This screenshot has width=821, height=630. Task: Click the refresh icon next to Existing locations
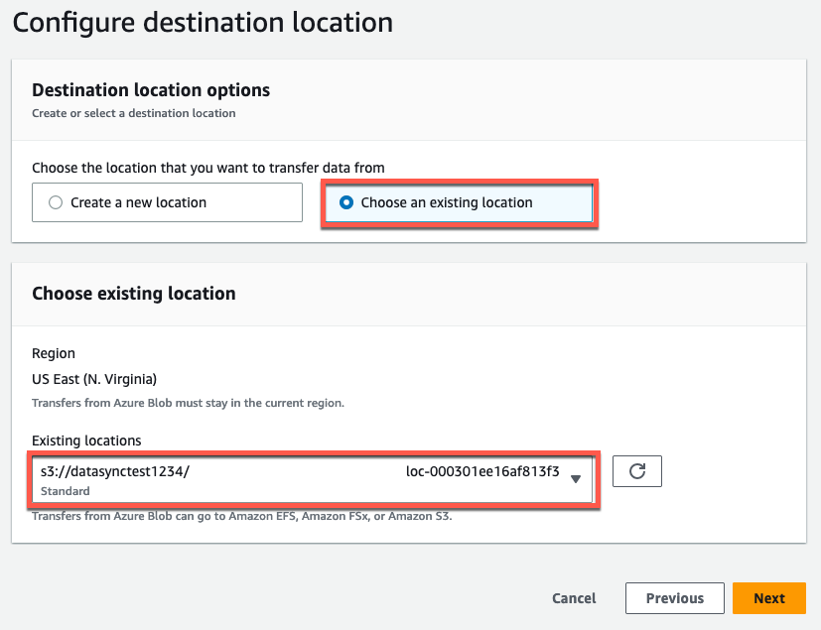point(636,471)
